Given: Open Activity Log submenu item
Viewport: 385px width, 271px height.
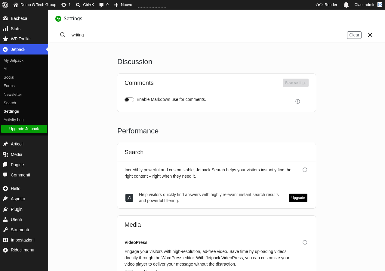Looking at the screenshot, I should click(x=14, y=120).
